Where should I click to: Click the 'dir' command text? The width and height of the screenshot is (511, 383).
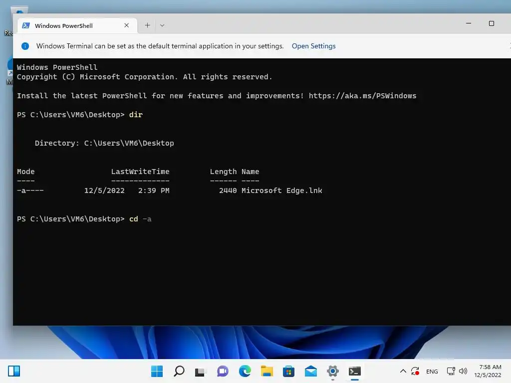coord(136,115)
